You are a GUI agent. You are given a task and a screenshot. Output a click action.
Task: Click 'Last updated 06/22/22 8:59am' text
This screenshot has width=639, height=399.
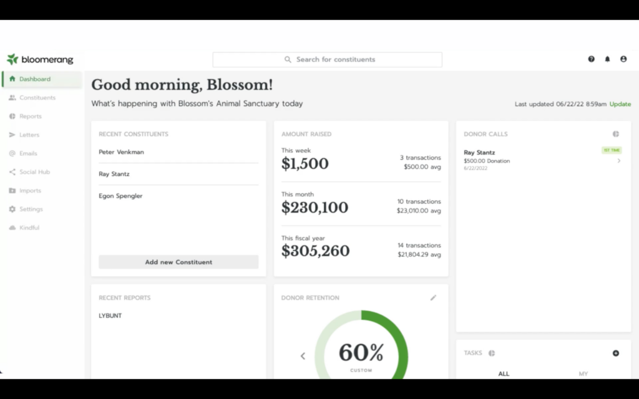tap(560, 104)
